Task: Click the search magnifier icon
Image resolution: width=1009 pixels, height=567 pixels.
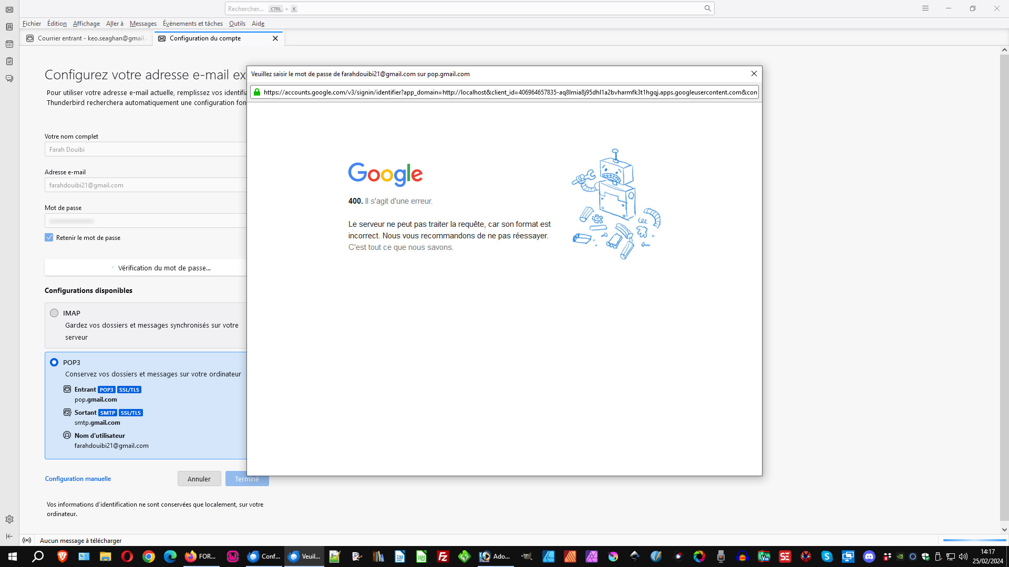Action: 707,8
